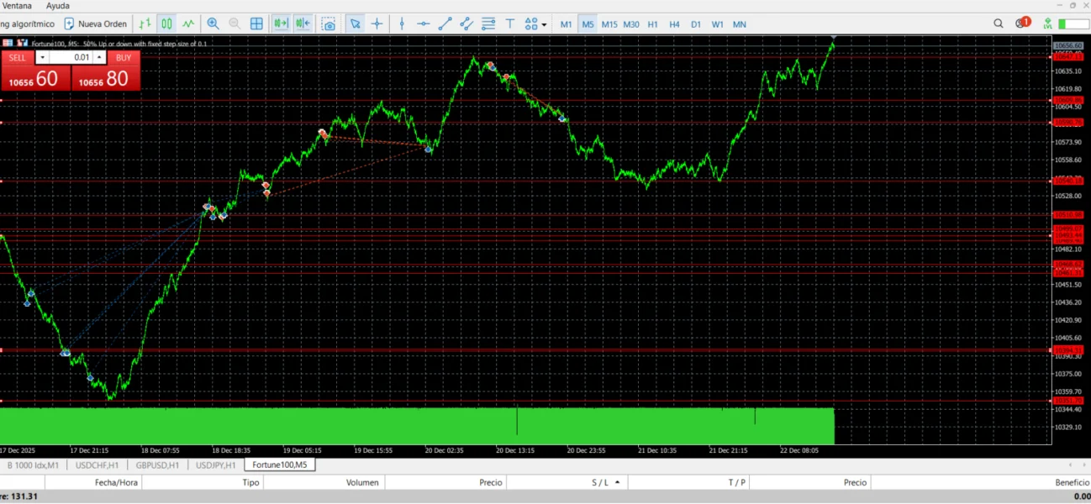Open the Ayuda menu
Image resolution: width=1091 pixels, height=504 pixels.
tap(58, 6)
